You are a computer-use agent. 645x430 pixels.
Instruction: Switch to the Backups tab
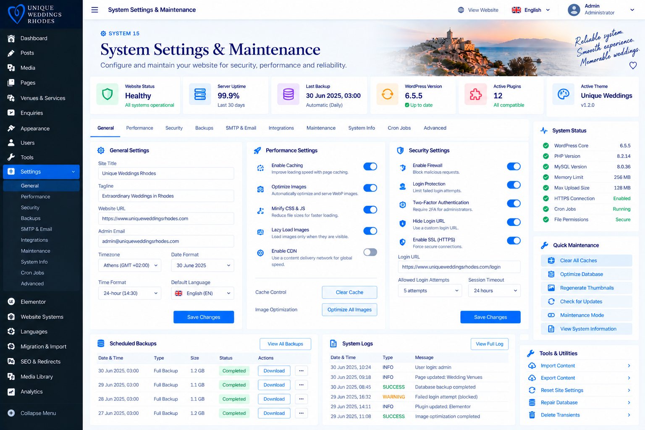204,128
